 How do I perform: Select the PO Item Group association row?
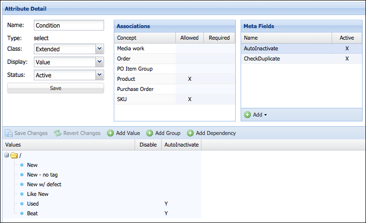(x=175, y=69)
